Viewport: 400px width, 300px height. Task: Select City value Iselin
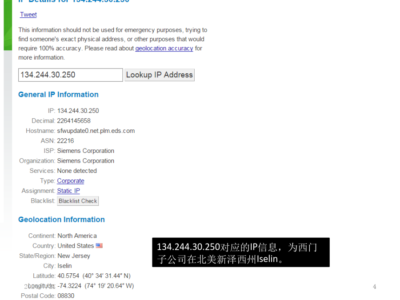[64, 266]
